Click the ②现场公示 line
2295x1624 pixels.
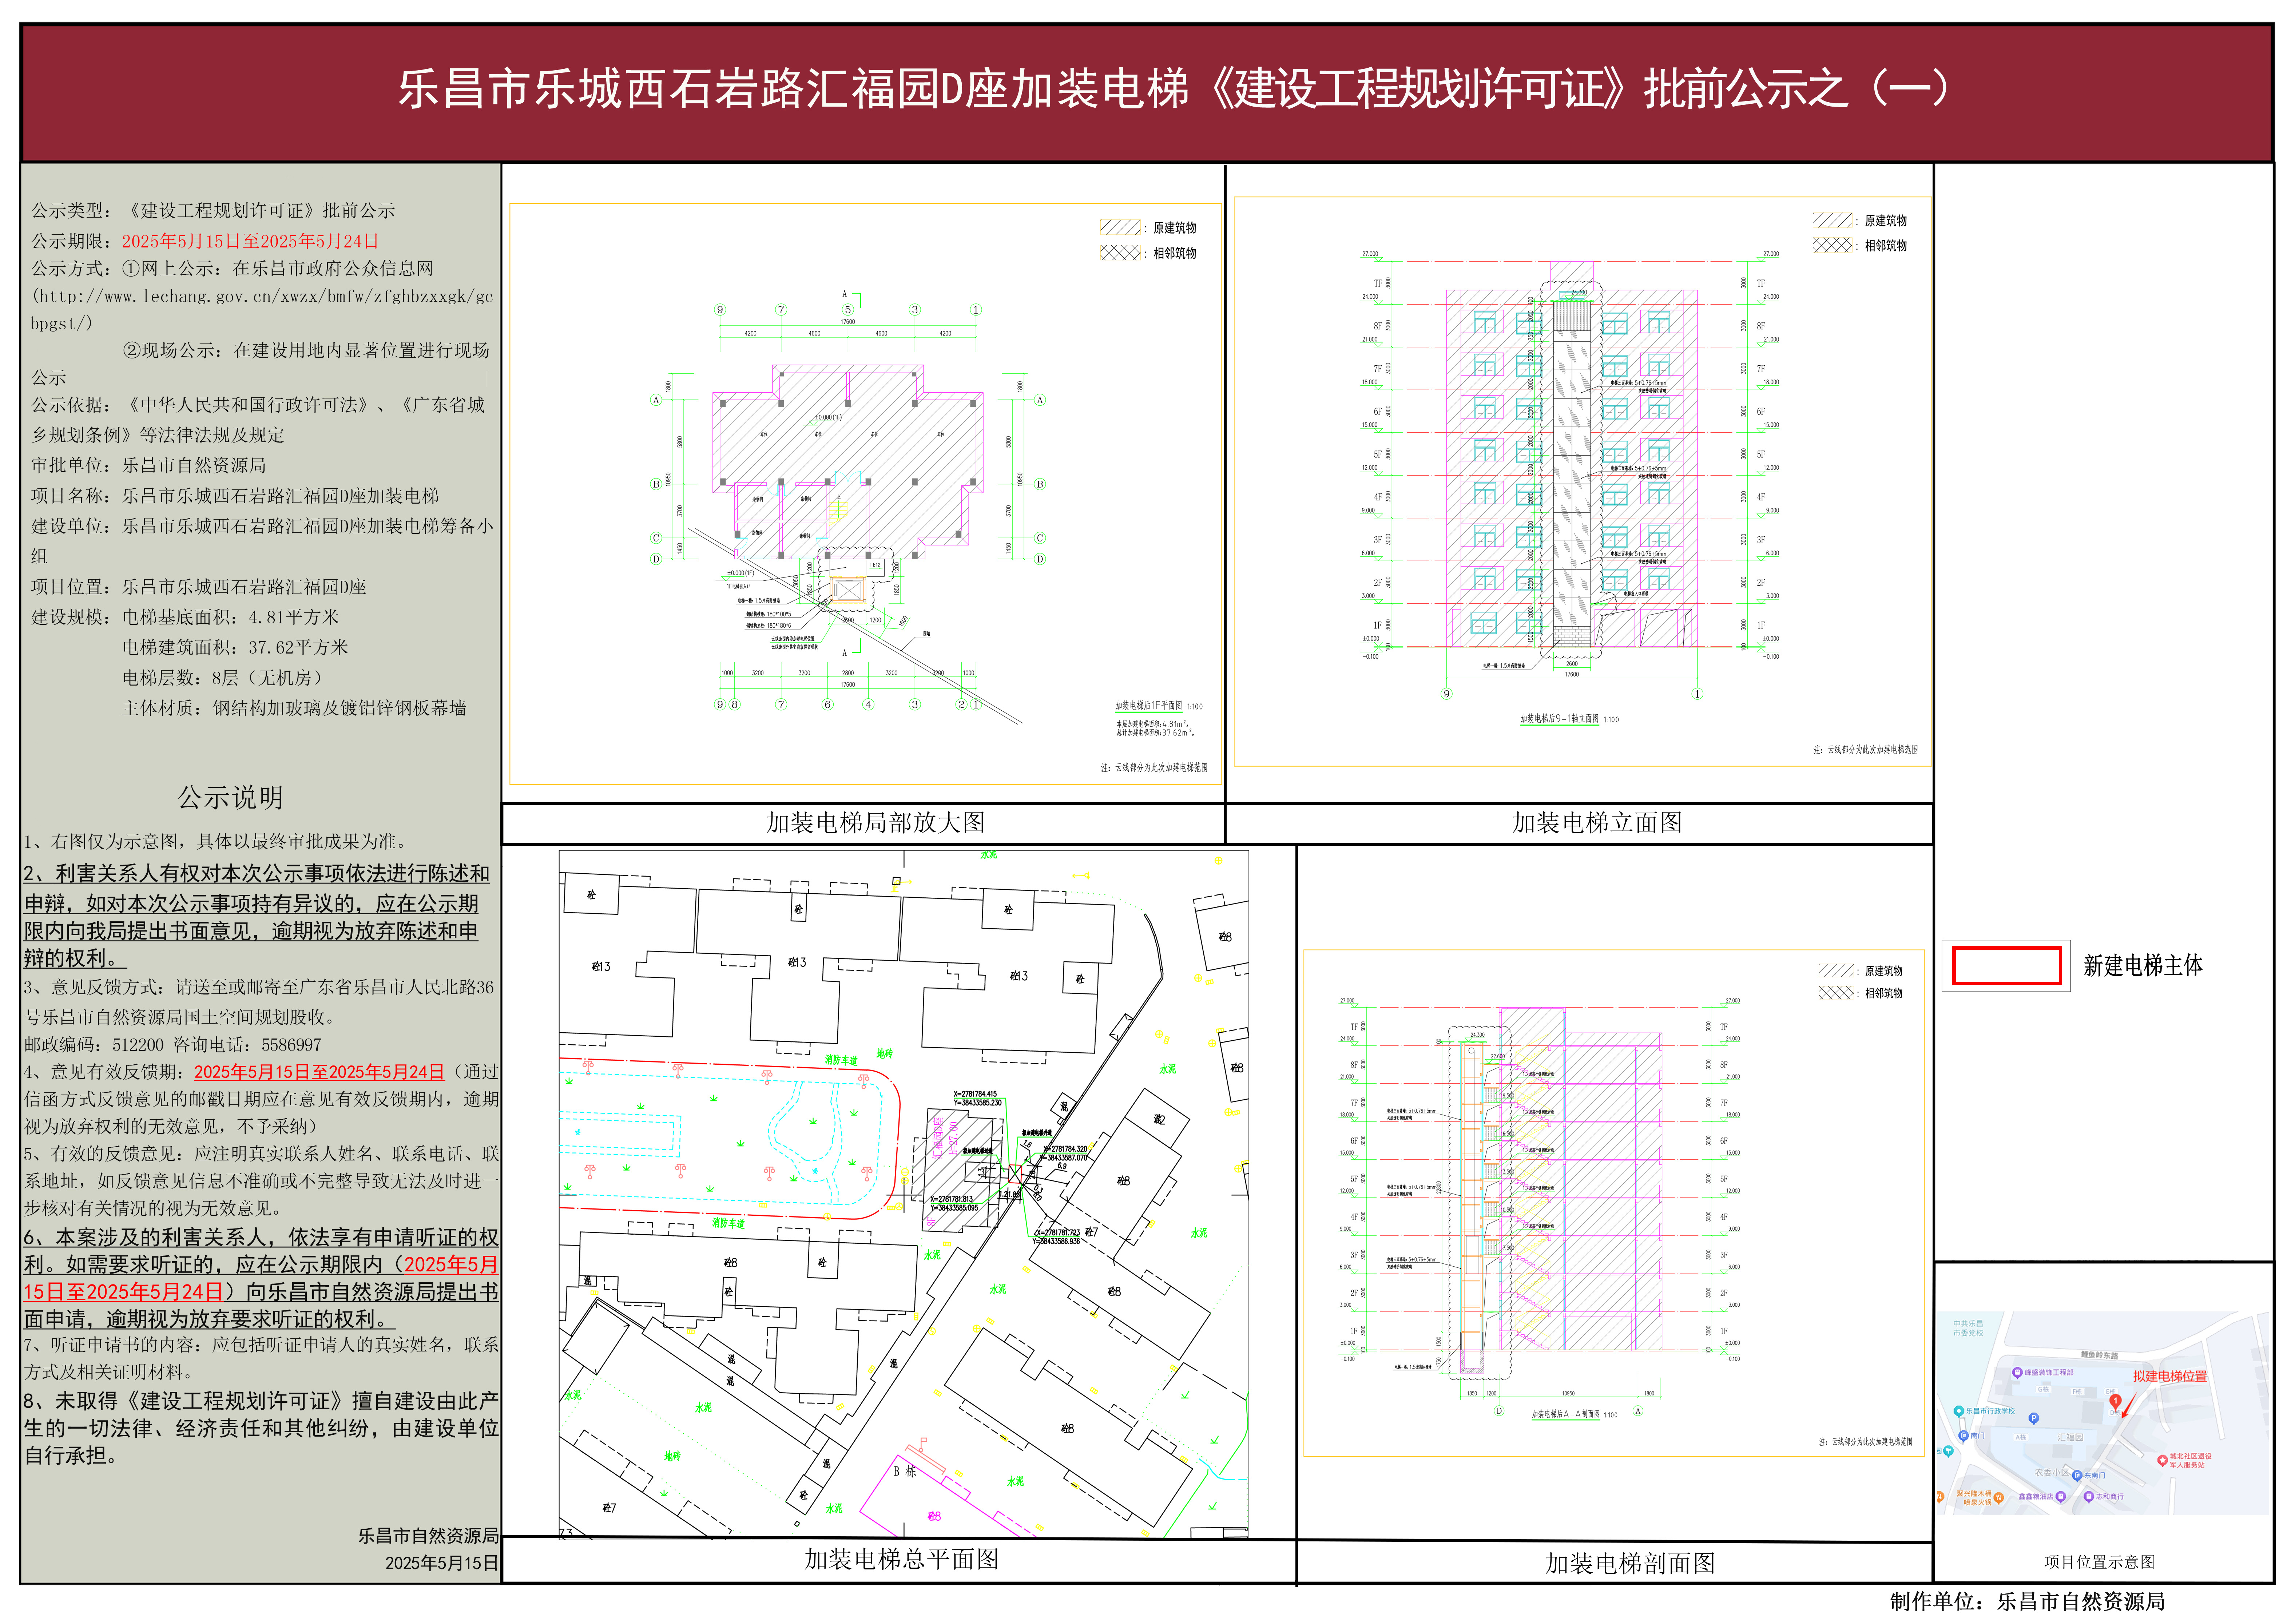click(x=260, y=363)
